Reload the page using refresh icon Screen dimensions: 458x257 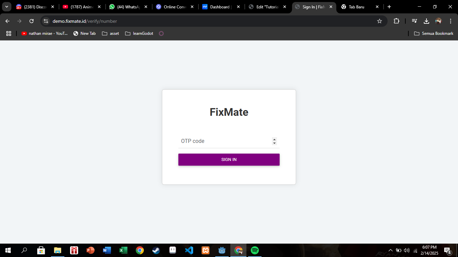[x=32, y=21]
